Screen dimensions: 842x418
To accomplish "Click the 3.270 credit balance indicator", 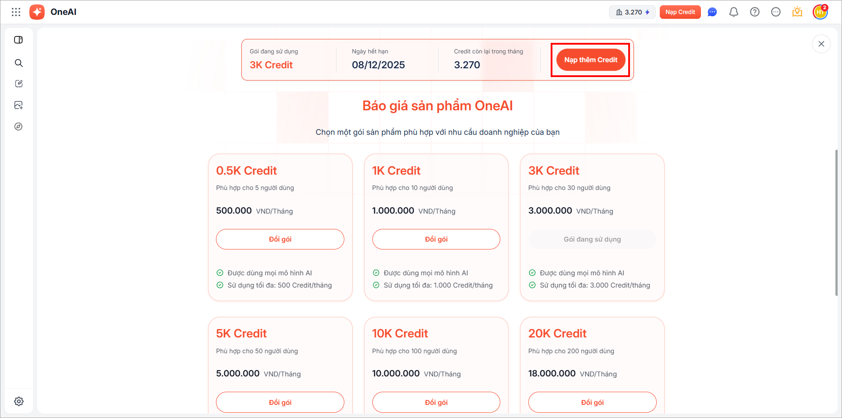I will pyautogui.click(x=632, y=12).
